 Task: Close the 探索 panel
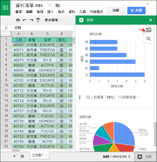(151, 20)
